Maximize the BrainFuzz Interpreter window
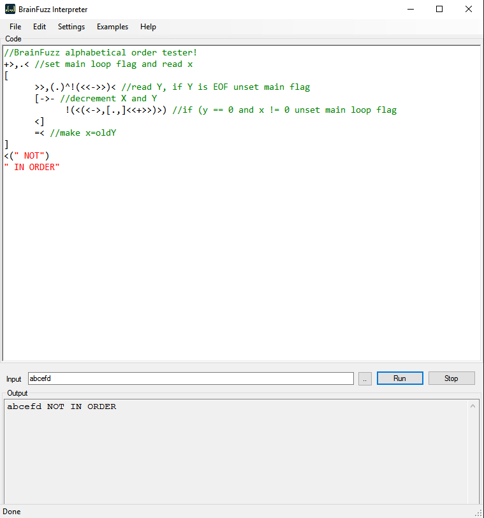 coord(439,10)
